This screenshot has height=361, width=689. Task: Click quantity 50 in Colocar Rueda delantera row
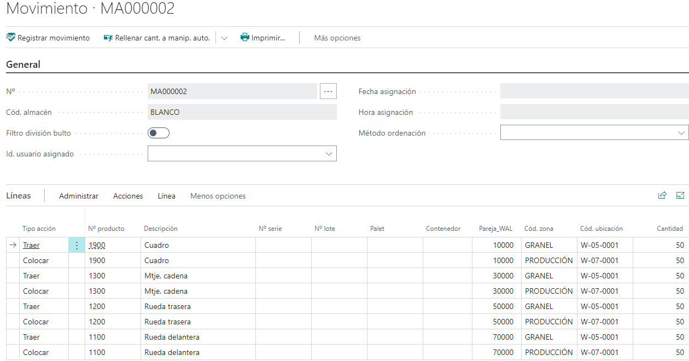(x=680, y=353)
